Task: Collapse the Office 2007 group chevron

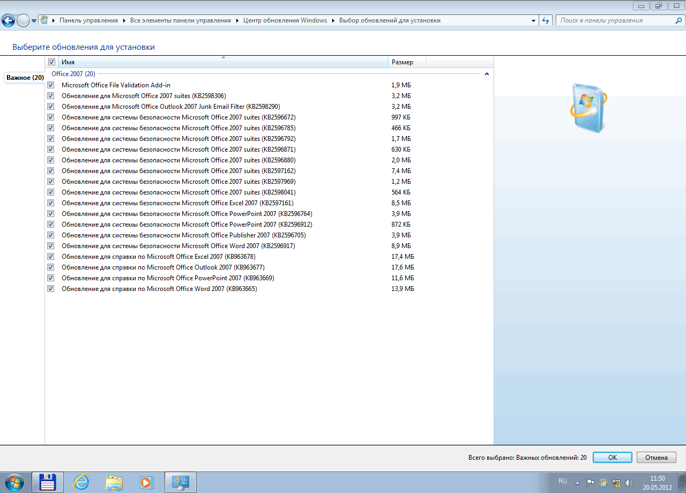Action: pyautogui.click(x=487, y=74)
